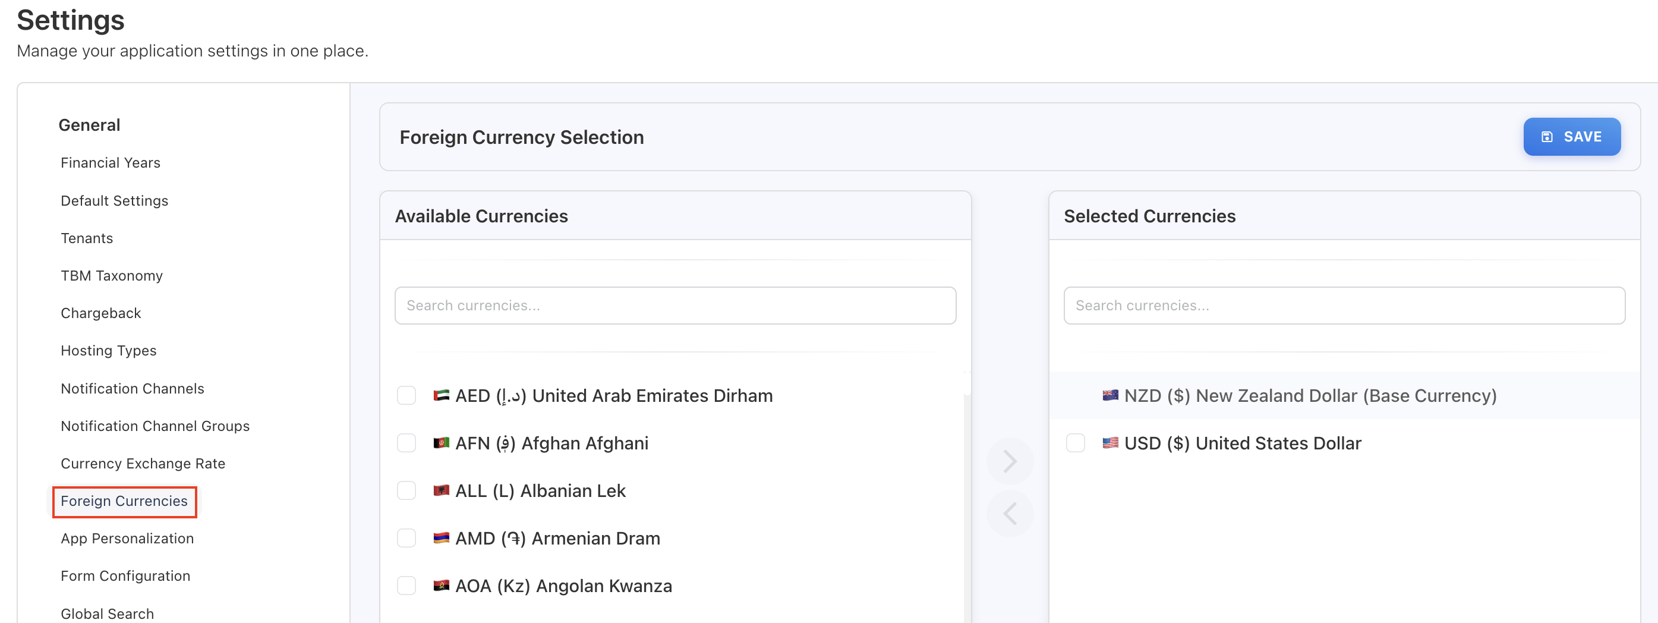
Task: Open the TBM Taxonomy settings link
Action: (x=111, y=275)
